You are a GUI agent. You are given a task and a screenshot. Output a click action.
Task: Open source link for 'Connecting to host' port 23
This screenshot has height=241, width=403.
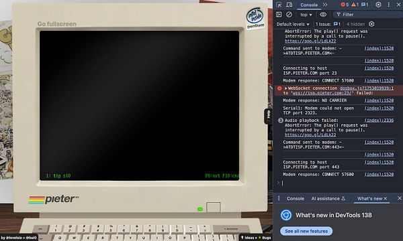coord(379,68)
